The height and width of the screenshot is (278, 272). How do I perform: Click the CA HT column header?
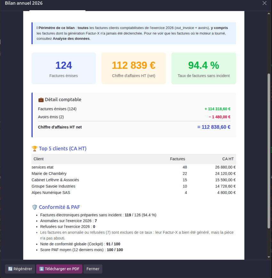(x=228, y=159)
